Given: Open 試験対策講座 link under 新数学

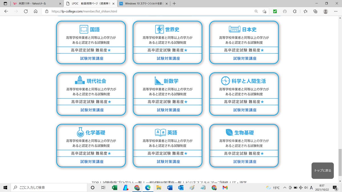Looking at the screenshot, I should [x=168, y=110].
